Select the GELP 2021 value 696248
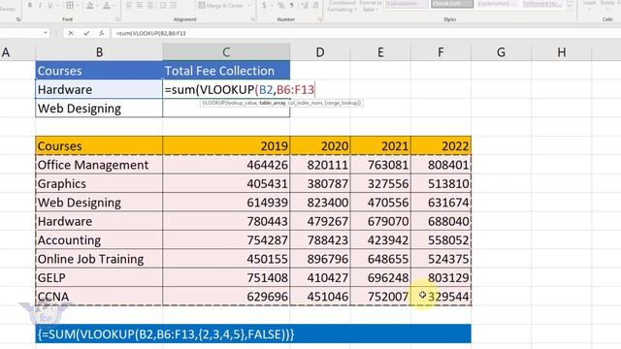 [380, 278]
